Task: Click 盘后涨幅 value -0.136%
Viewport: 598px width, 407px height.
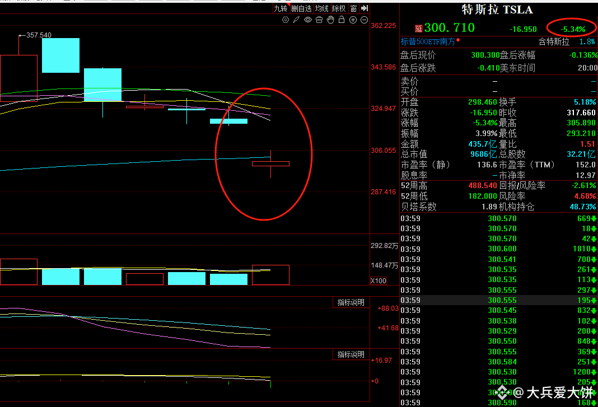Action: (583, 55)
